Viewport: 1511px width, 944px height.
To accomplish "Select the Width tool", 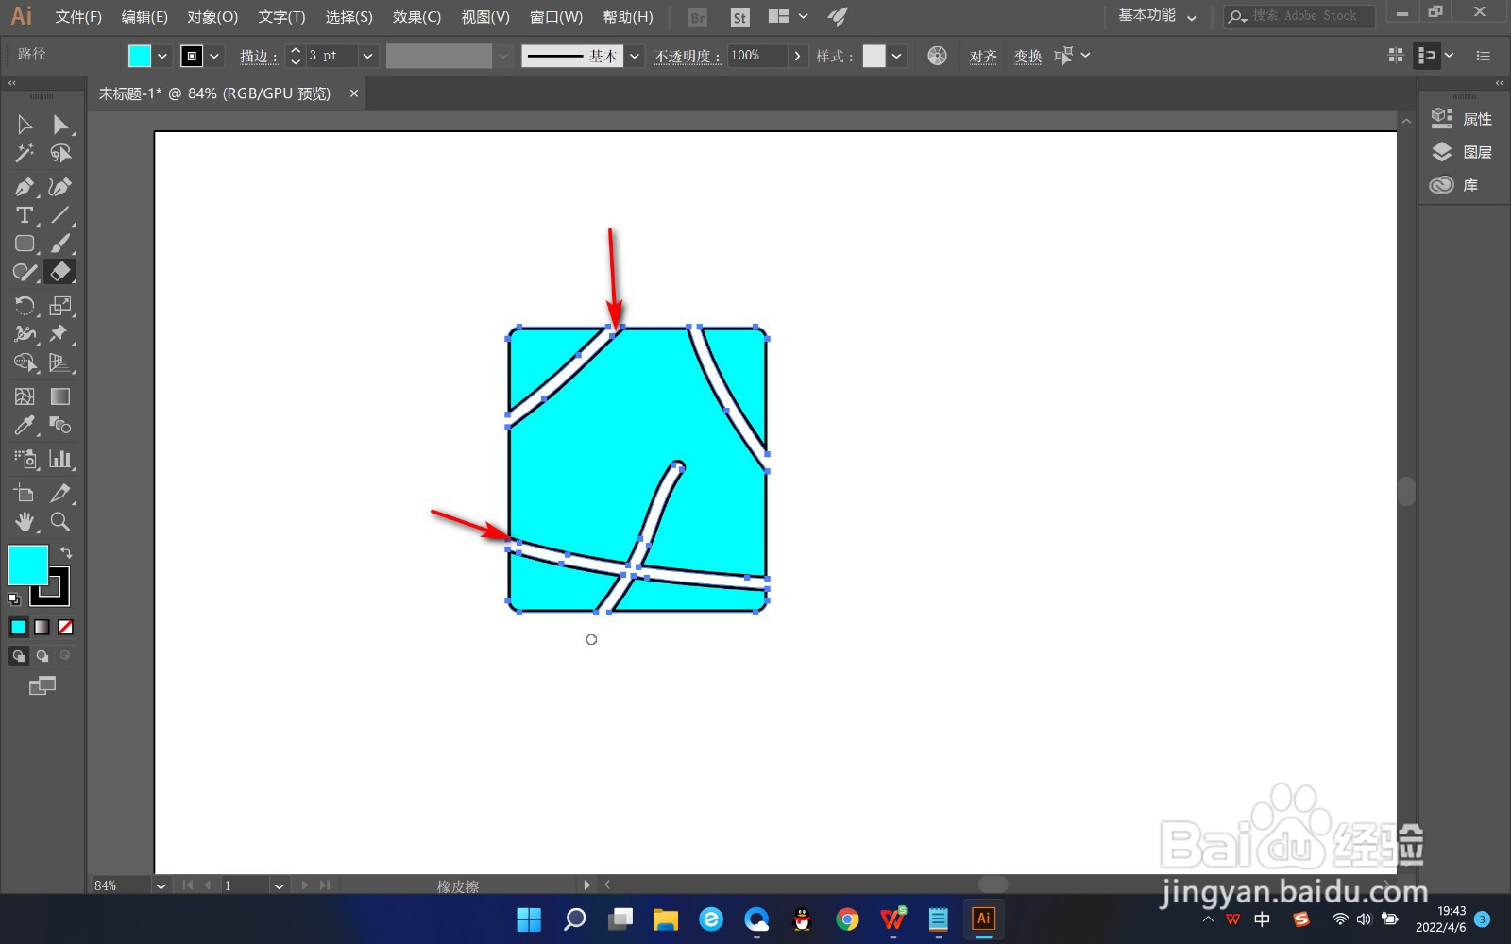I will 25,334.
